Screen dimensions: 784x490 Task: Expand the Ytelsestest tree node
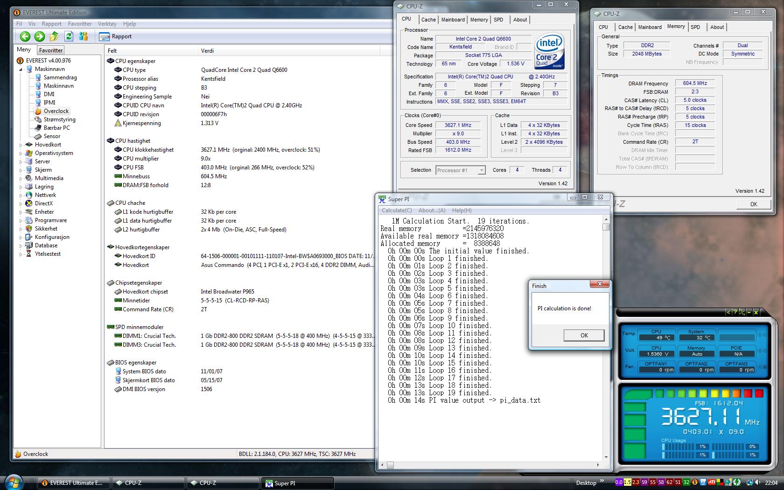point(21,254)
